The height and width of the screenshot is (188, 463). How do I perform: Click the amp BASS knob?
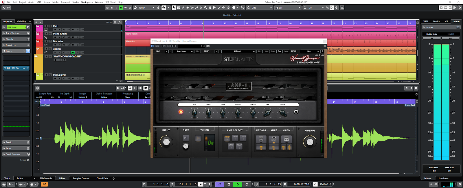(194, 113)
